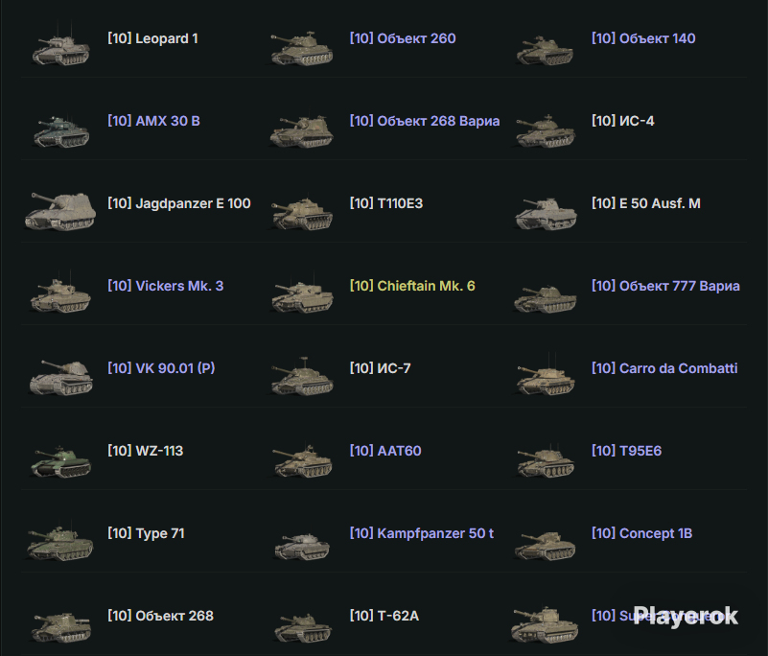Image resolution: width=768 pixels, height=656 pixels.
Task: Select the Type 71 tank image
Action: pos(59,542)
